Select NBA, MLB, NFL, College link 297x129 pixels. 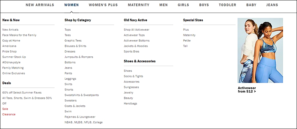pos(84,122)
